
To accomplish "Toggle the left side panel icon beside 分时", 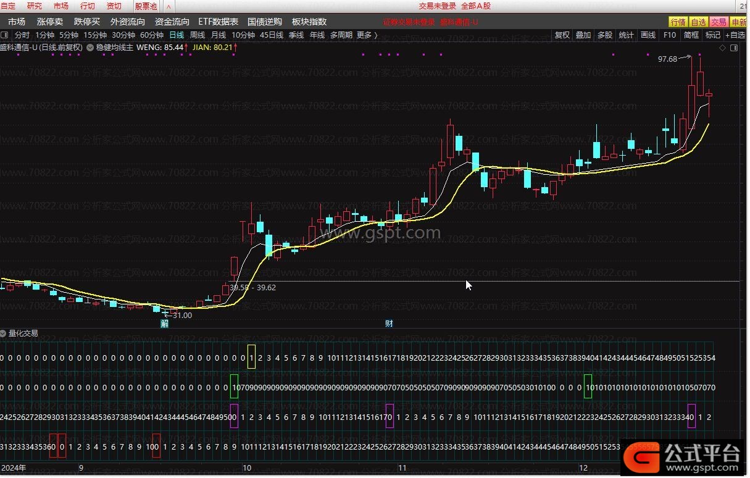I will [4, 35].
